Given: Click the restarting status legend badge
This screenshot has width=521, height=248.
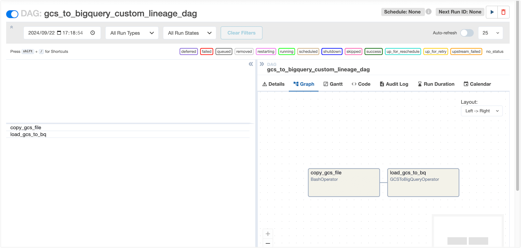Looking at the screenshot, I should [266, 51].
